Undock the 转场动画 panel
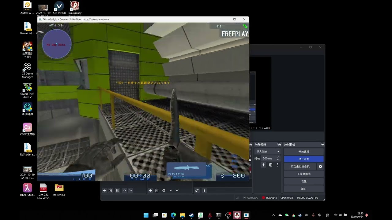The image size is (392, 220). [x=279, y=144]
